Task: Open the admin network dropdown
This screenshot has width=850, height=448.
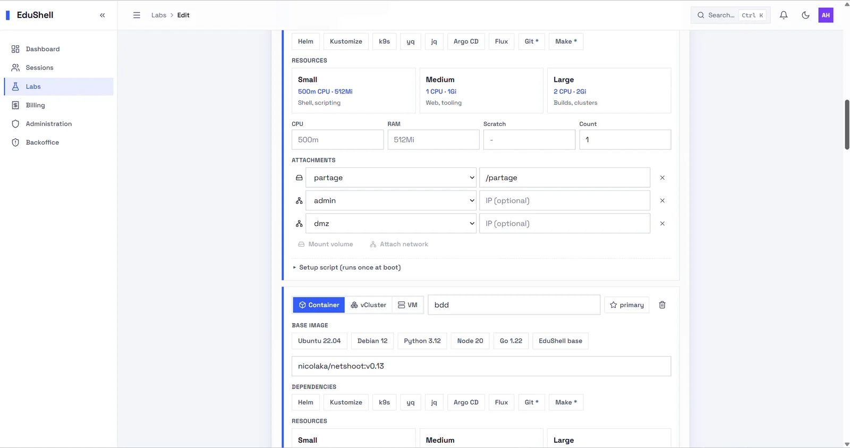Action: [391, 201]
